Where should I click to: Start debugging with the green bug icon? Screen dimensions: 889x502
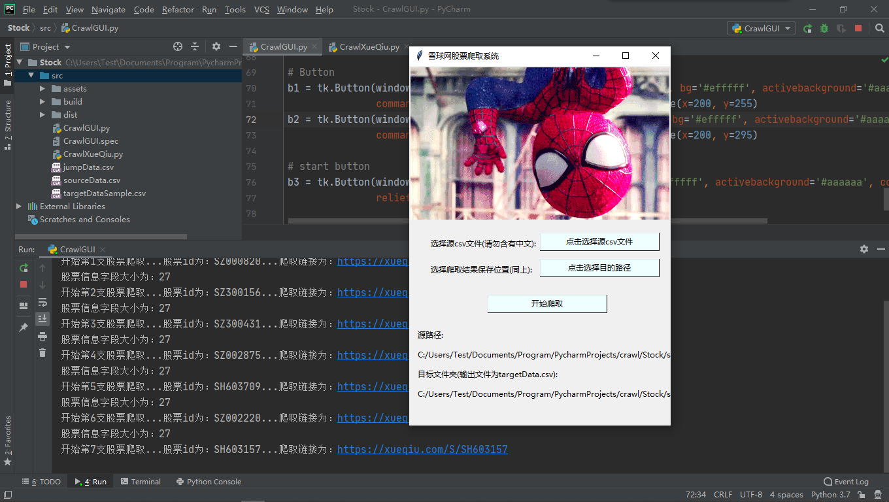(824, 28)
